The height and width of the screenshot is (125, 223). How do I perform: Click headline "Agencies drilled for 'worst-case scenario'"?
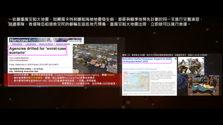click(x=38, y=50)
